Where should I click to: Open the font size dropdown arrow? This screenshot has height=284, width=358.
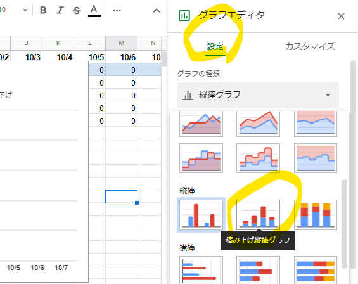[25, 10]
